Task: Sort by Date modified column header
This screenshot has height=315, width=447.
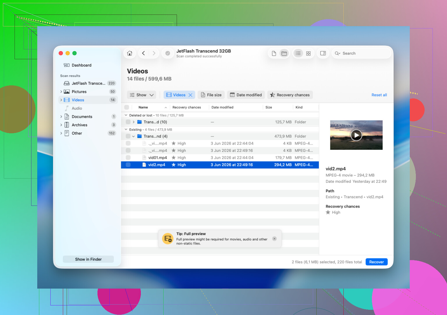Action: [222, 107]
